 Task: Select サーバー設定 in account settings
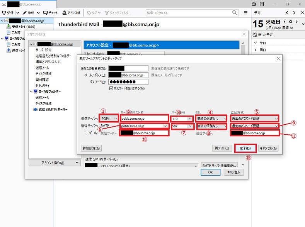click(44, 50)
